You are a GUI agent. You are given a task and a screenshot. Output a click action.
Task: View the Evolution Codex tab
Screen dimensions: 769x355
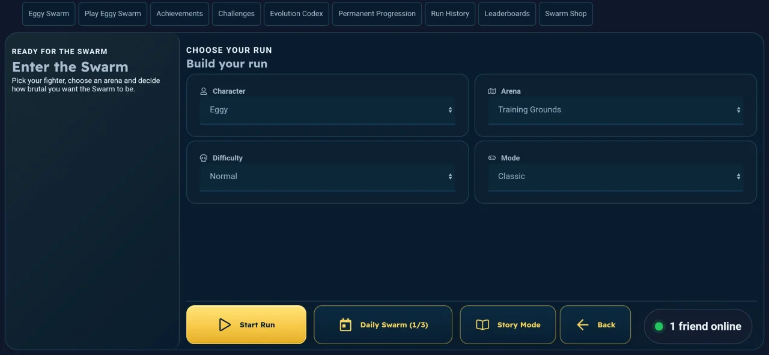[x=297, y=14]
